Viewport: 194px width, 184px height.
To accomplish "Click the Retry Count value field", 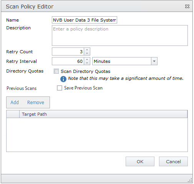I will click(68, 52).
